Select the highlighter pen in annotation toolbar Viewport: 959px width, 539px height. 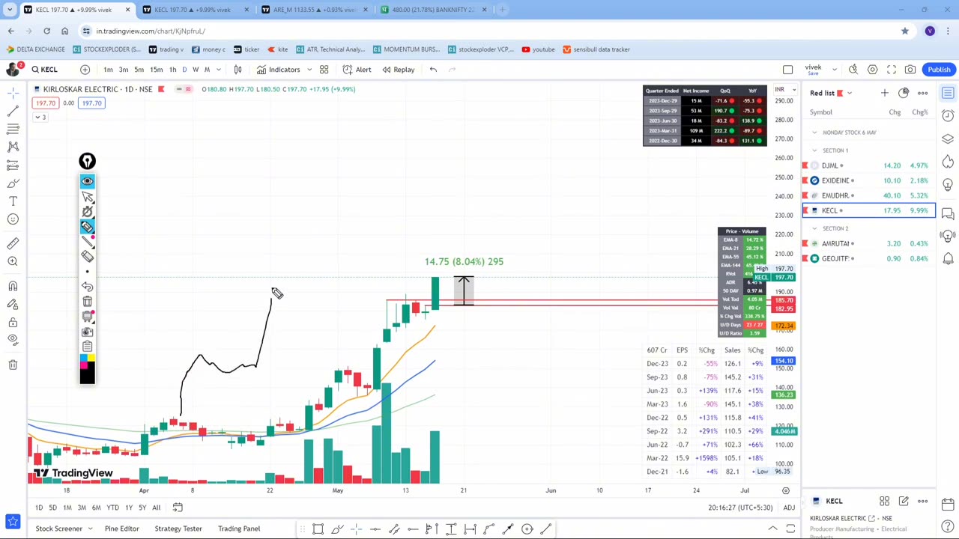click(x=87, y=227)
